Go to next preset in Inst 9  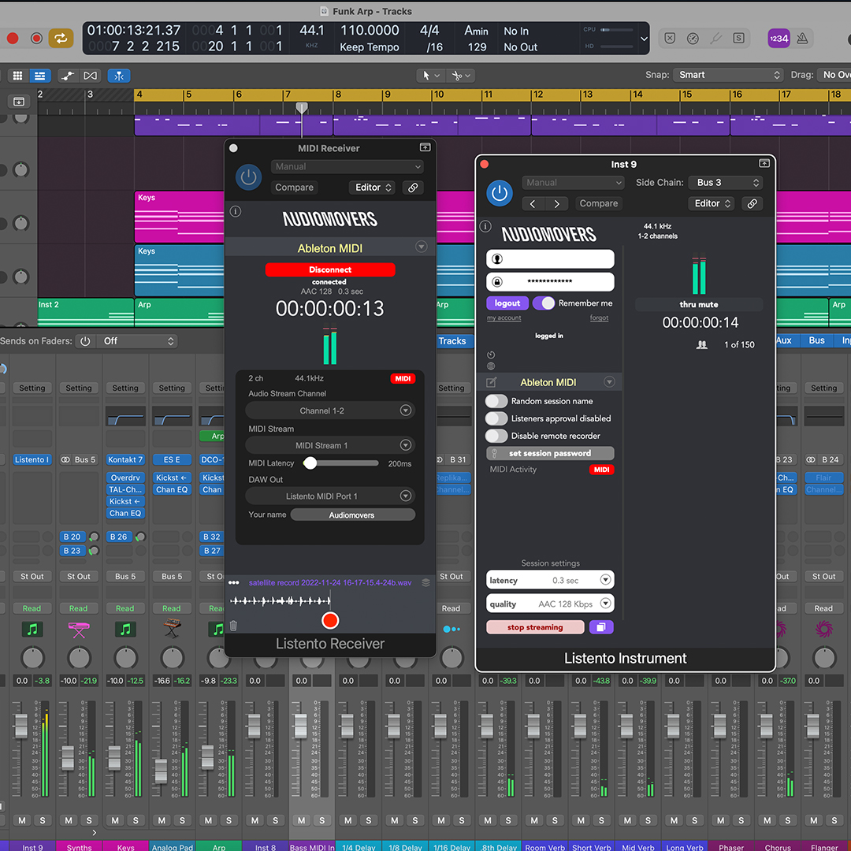click(x=557, y=204)
